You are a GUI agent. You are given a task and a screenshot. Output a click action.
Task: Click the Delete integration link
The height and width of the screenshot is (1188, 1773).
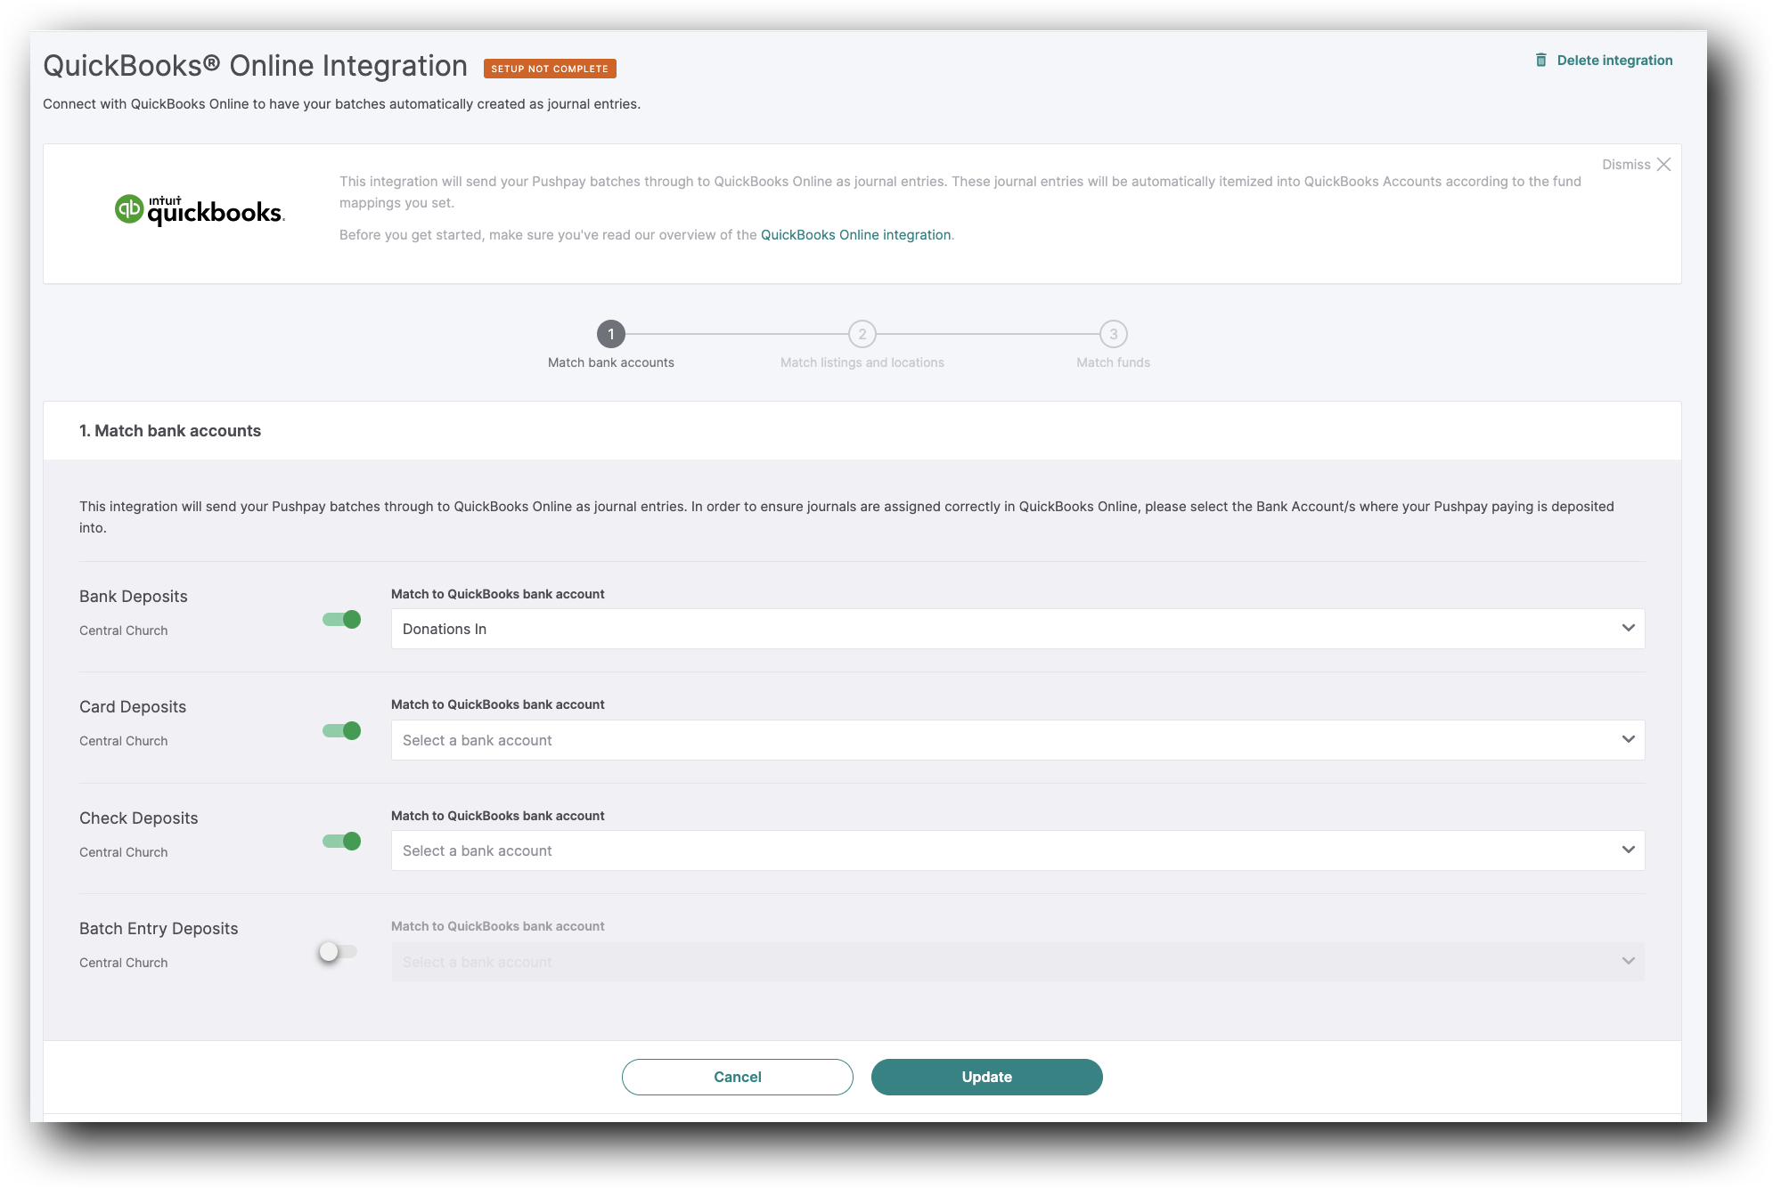1614,61
